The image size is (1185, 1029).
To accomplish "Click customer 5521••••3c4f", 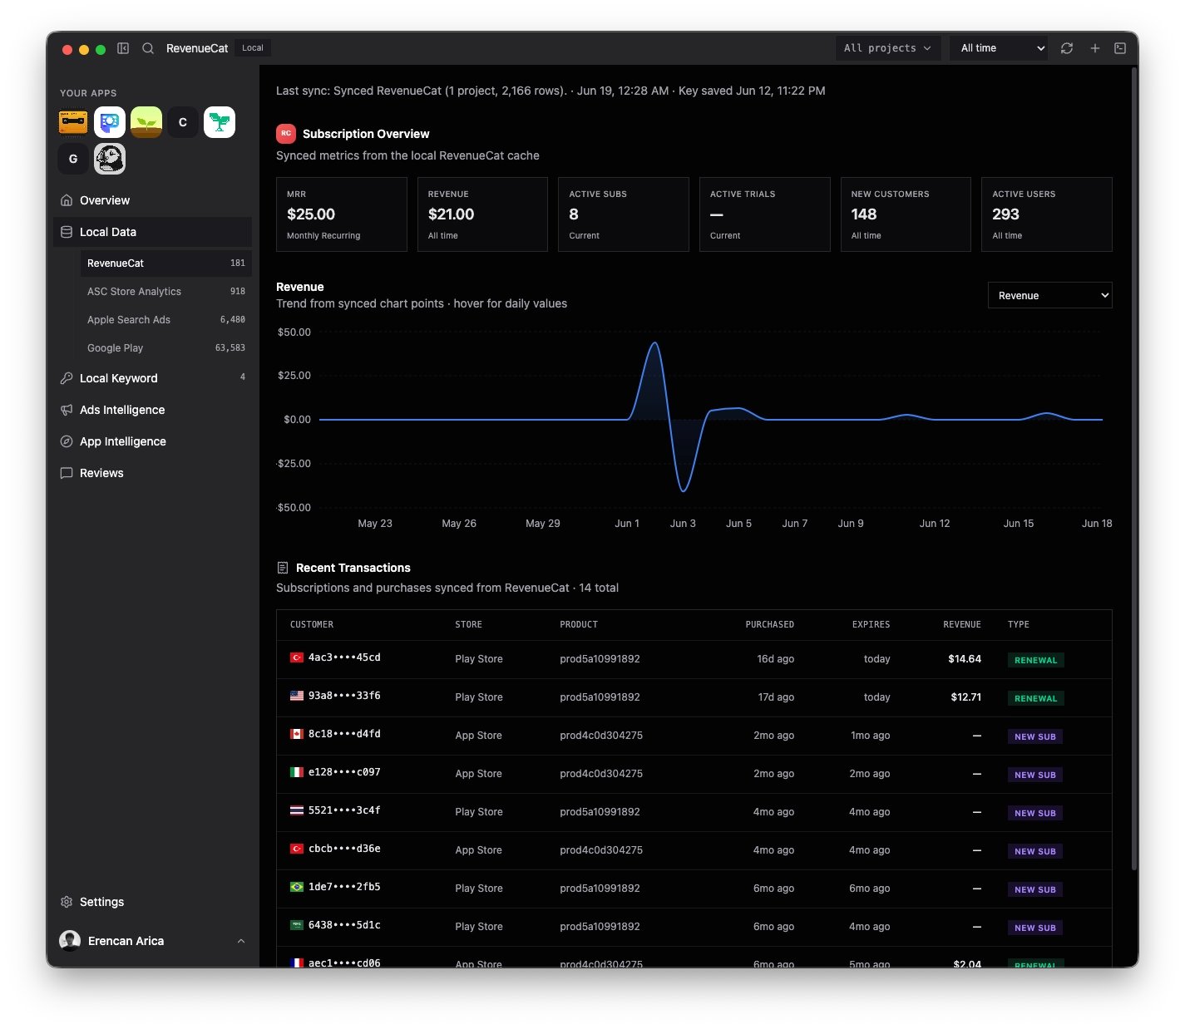I will coord(344,810).
